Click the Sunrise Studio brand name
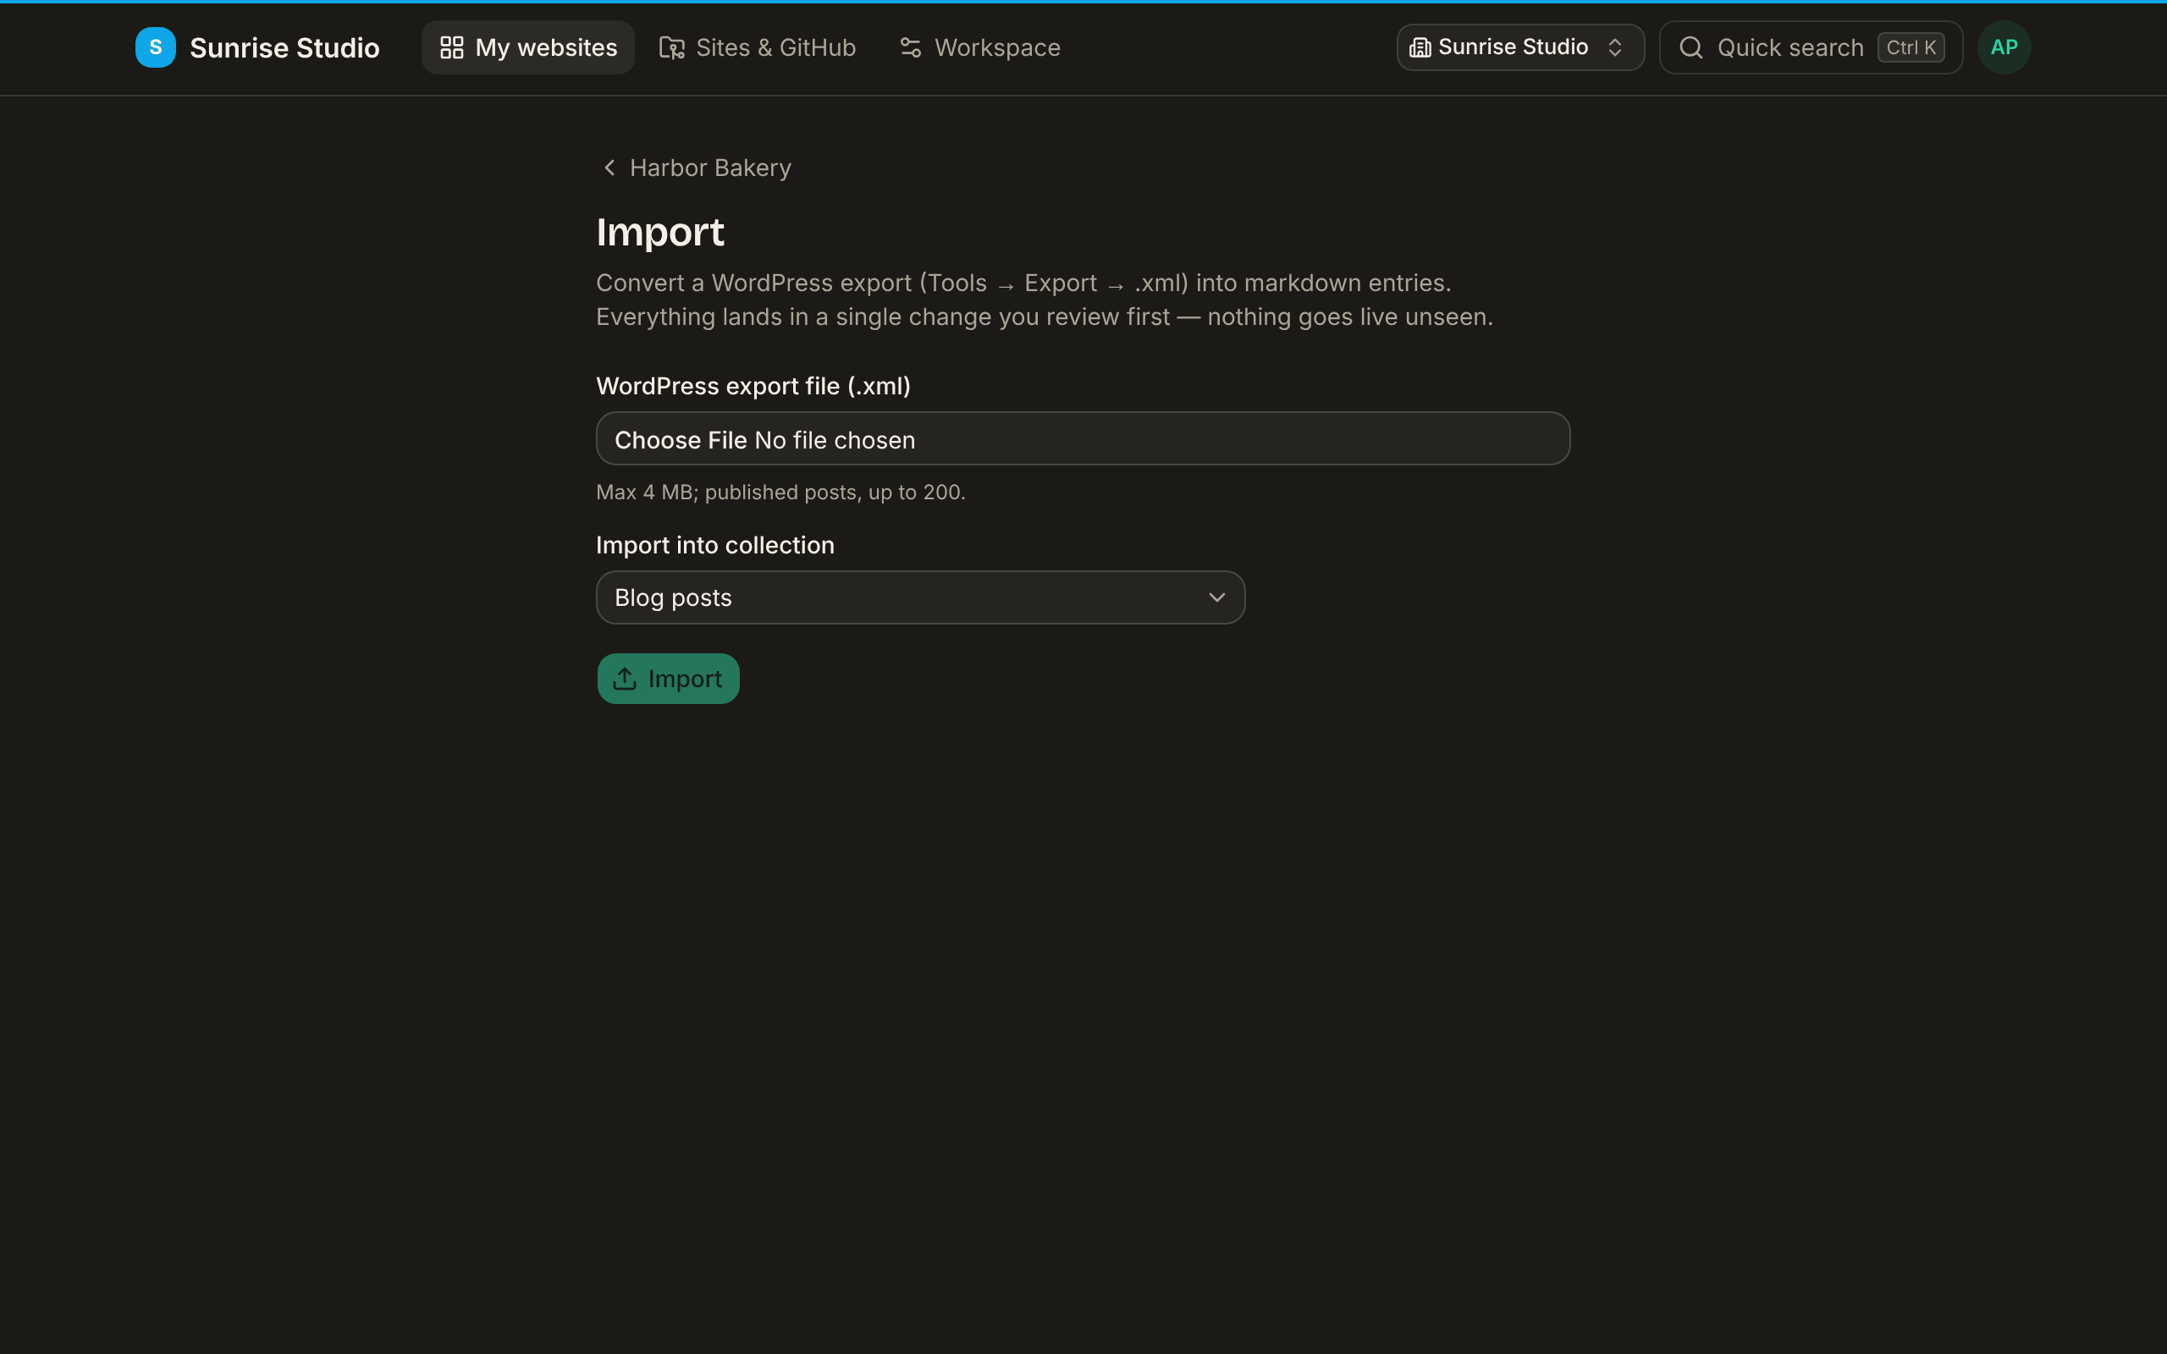The height and width of the screenshot is (1354, 2167). point(284,47)
